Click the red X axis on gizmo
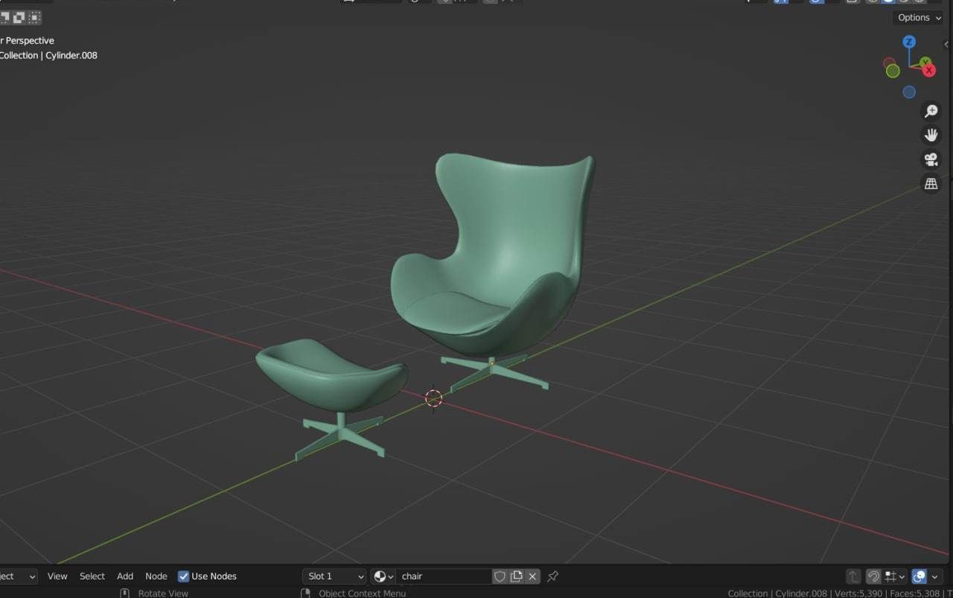This screenshot has height=598, width=953. tap(929, 70)
